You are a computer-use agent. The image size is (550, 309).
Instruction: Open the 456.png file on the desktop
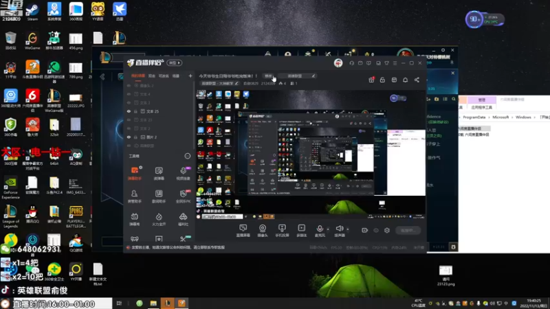click(x=76, y=41)
